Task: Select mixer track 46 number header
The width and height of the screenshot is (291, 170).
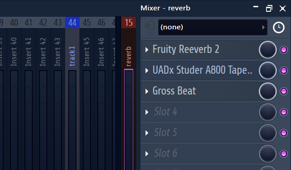Action: pyautogui.click(x=101, y=23)
